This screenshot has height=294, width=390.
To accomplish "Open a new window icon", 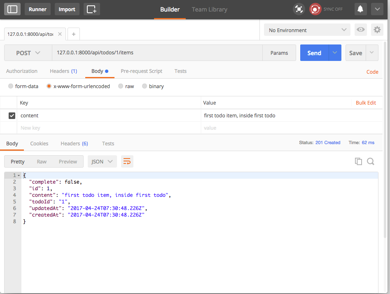I will click(x=91, y=9).
